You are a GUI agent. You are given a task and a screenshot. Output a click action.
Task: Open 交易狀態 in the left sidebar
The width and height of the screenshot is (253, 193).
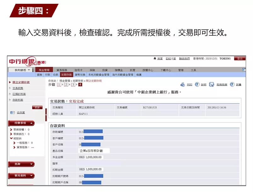18,88
